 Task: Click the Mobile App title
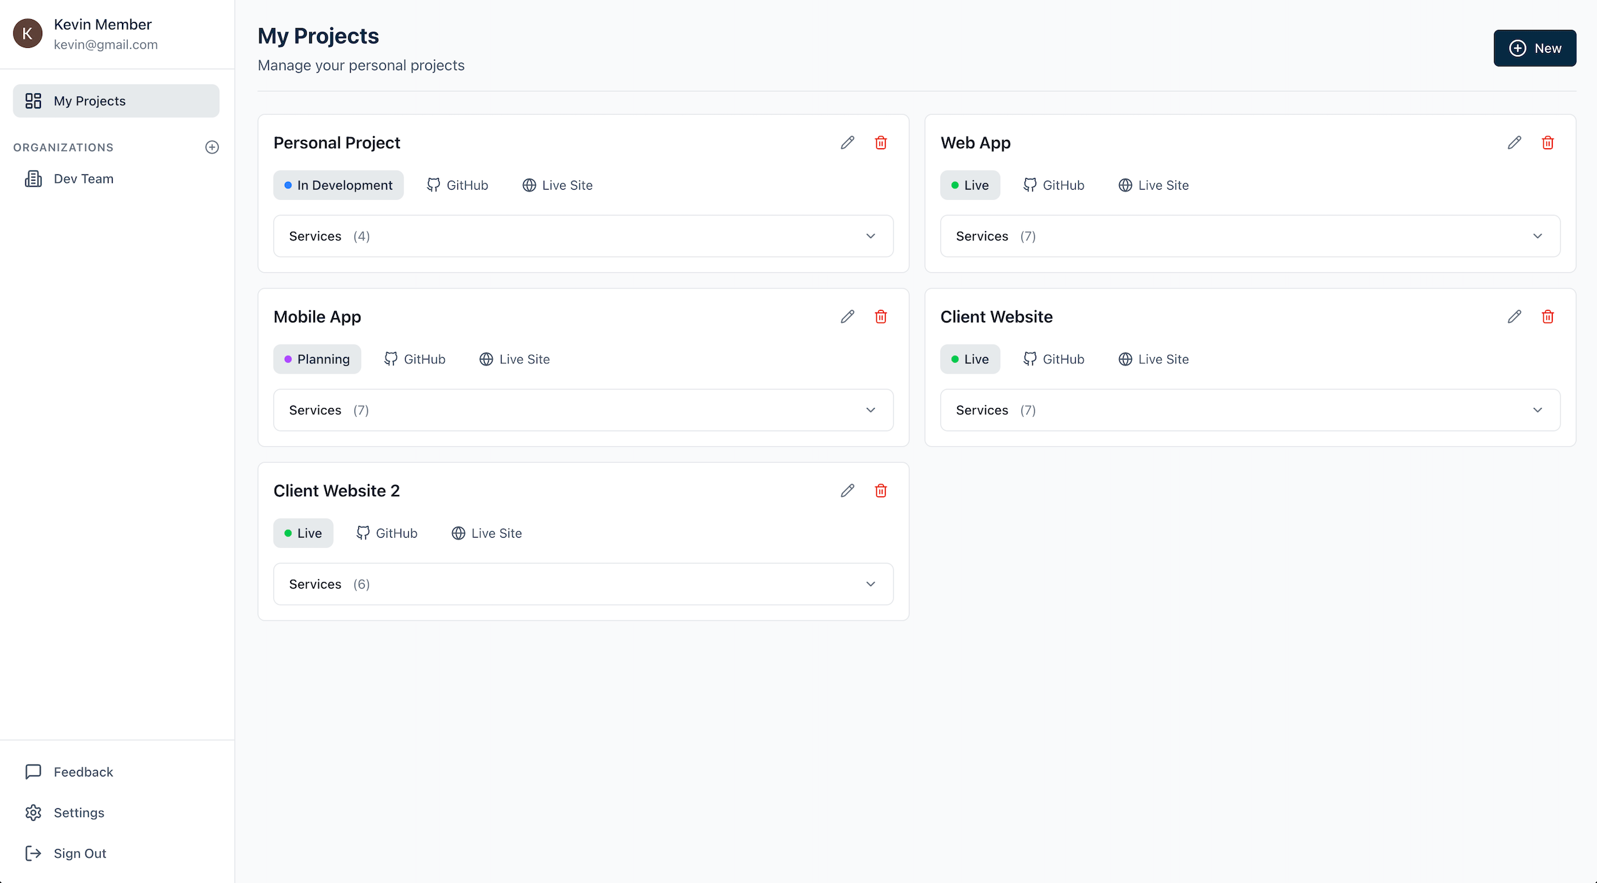tap(317, 317)
